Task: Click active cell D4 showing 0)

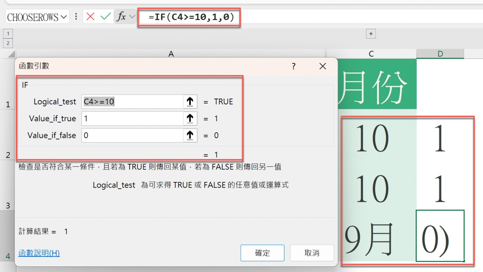Action: (x=440, y=236)
